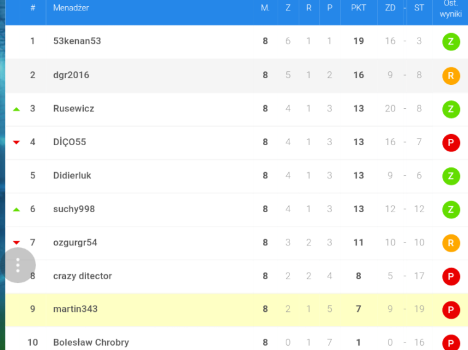Open crazy ditector manager entry
Image resolution: width=468 pixels, height=350 pixels.
point(83,276)
